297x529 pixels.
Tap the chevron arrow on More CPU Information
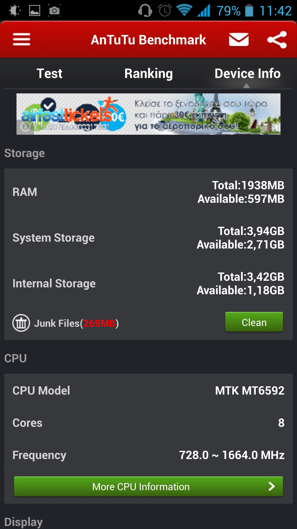271,487
